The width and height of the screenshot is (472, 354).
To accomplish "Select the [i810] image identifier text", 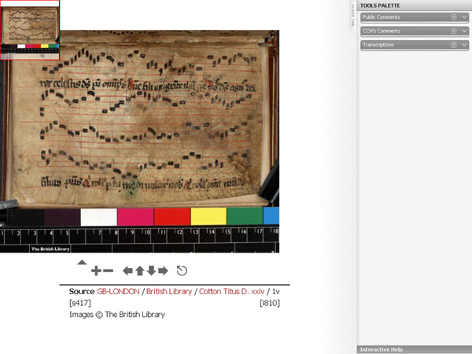I will coord(270,303).
